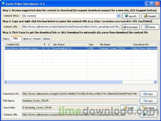Select the dailymotion Content URL cell in job row
The width and height of the screenshot is (161, 121).
23,48
